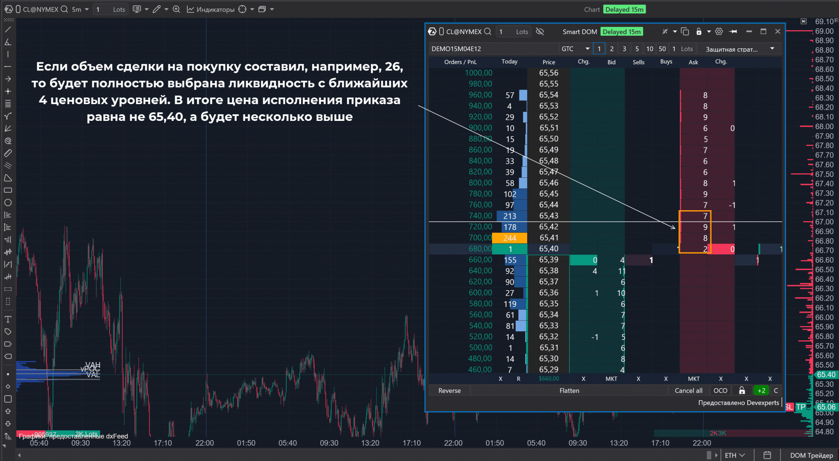
Task: Click the duplicate window icon in DOM
Action: tap(685, 32)
